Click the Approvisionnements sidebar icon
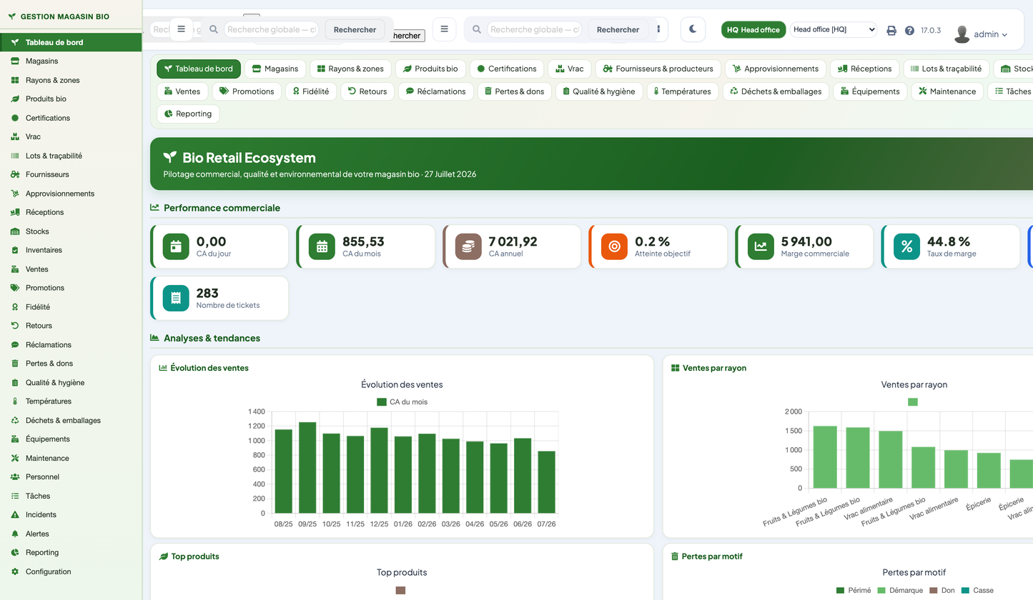This screenshot has height=600, width=1033. tap(14, 194)
